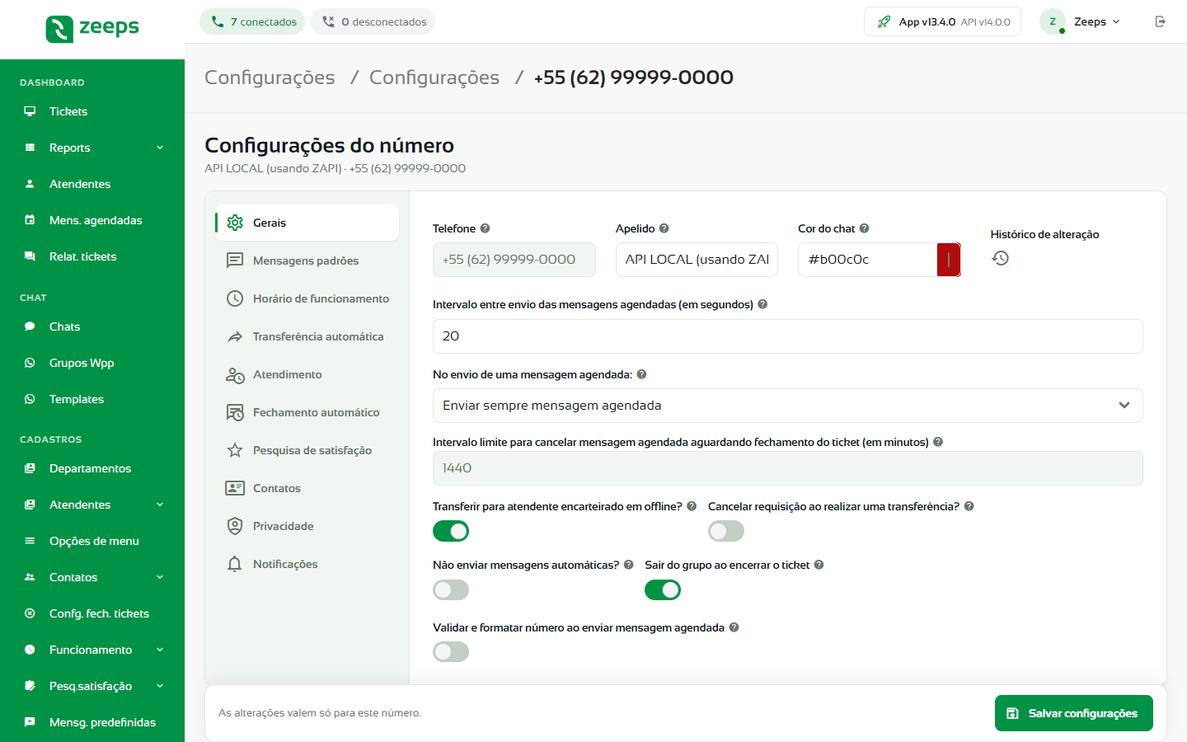Click help icon beside Validar e formatar número

coord(734,627)
